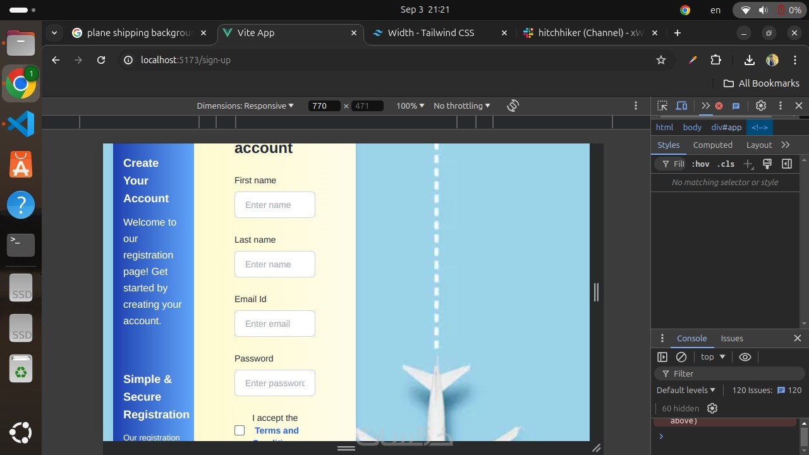Edit the viewport width field showing 770
This screenshot has height=455, width=809.
click(x=325, y=106)
